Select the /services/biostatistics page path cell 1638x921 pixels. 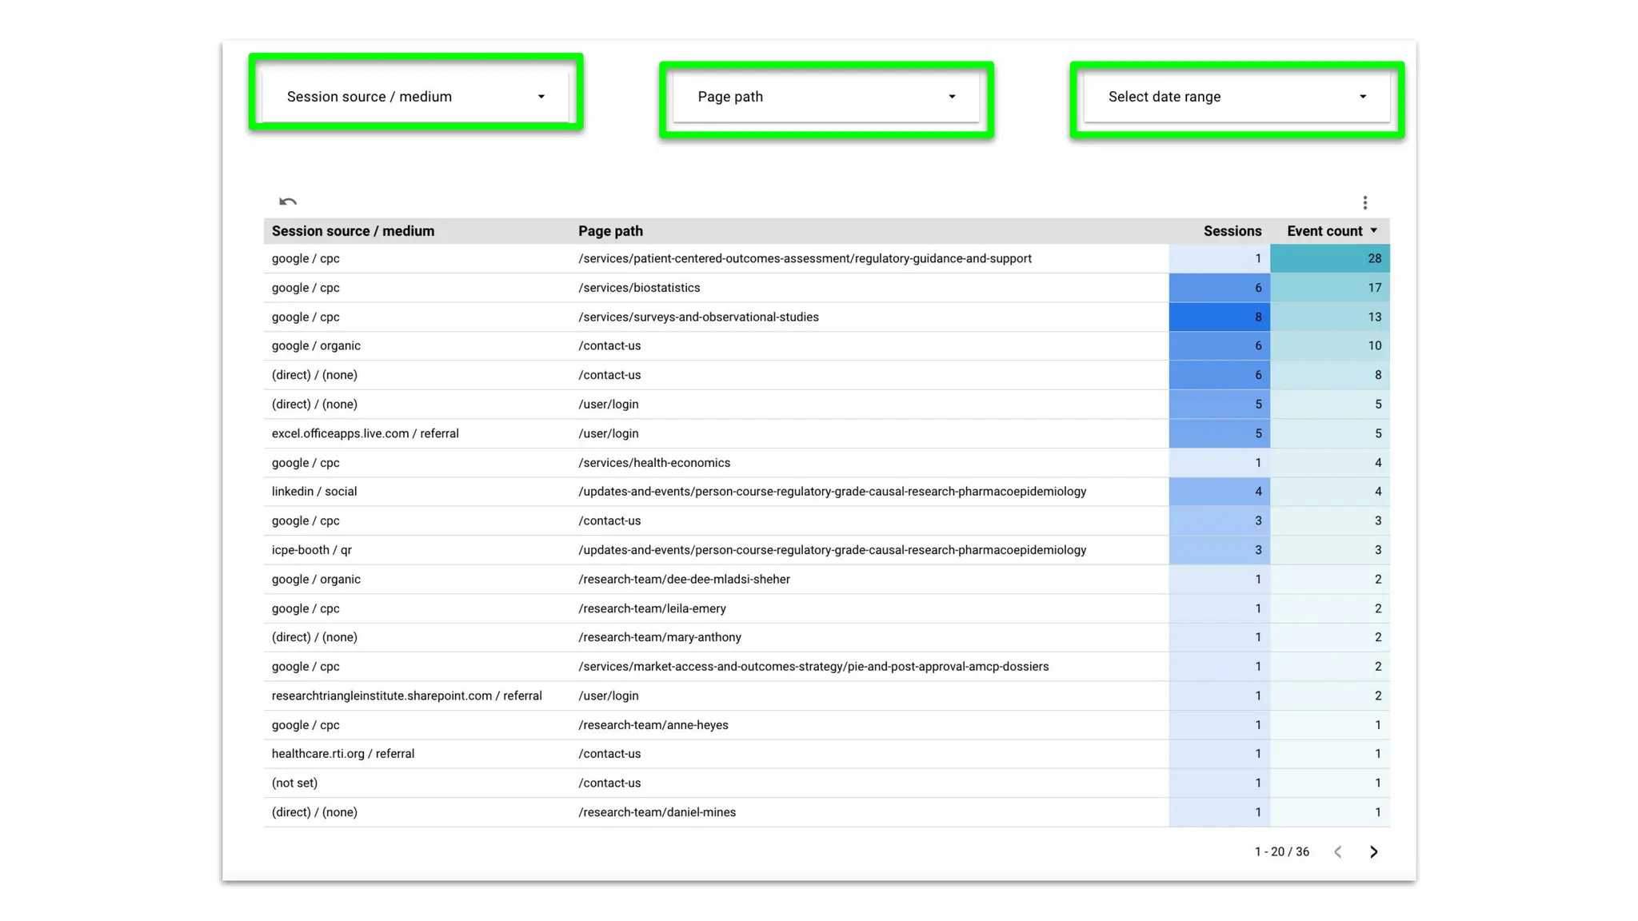[x=639, y=288]
